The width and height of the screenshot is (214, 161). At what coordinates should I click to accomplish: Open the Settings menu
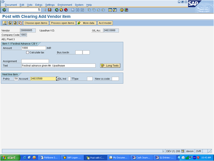click(x=50, y=5)
